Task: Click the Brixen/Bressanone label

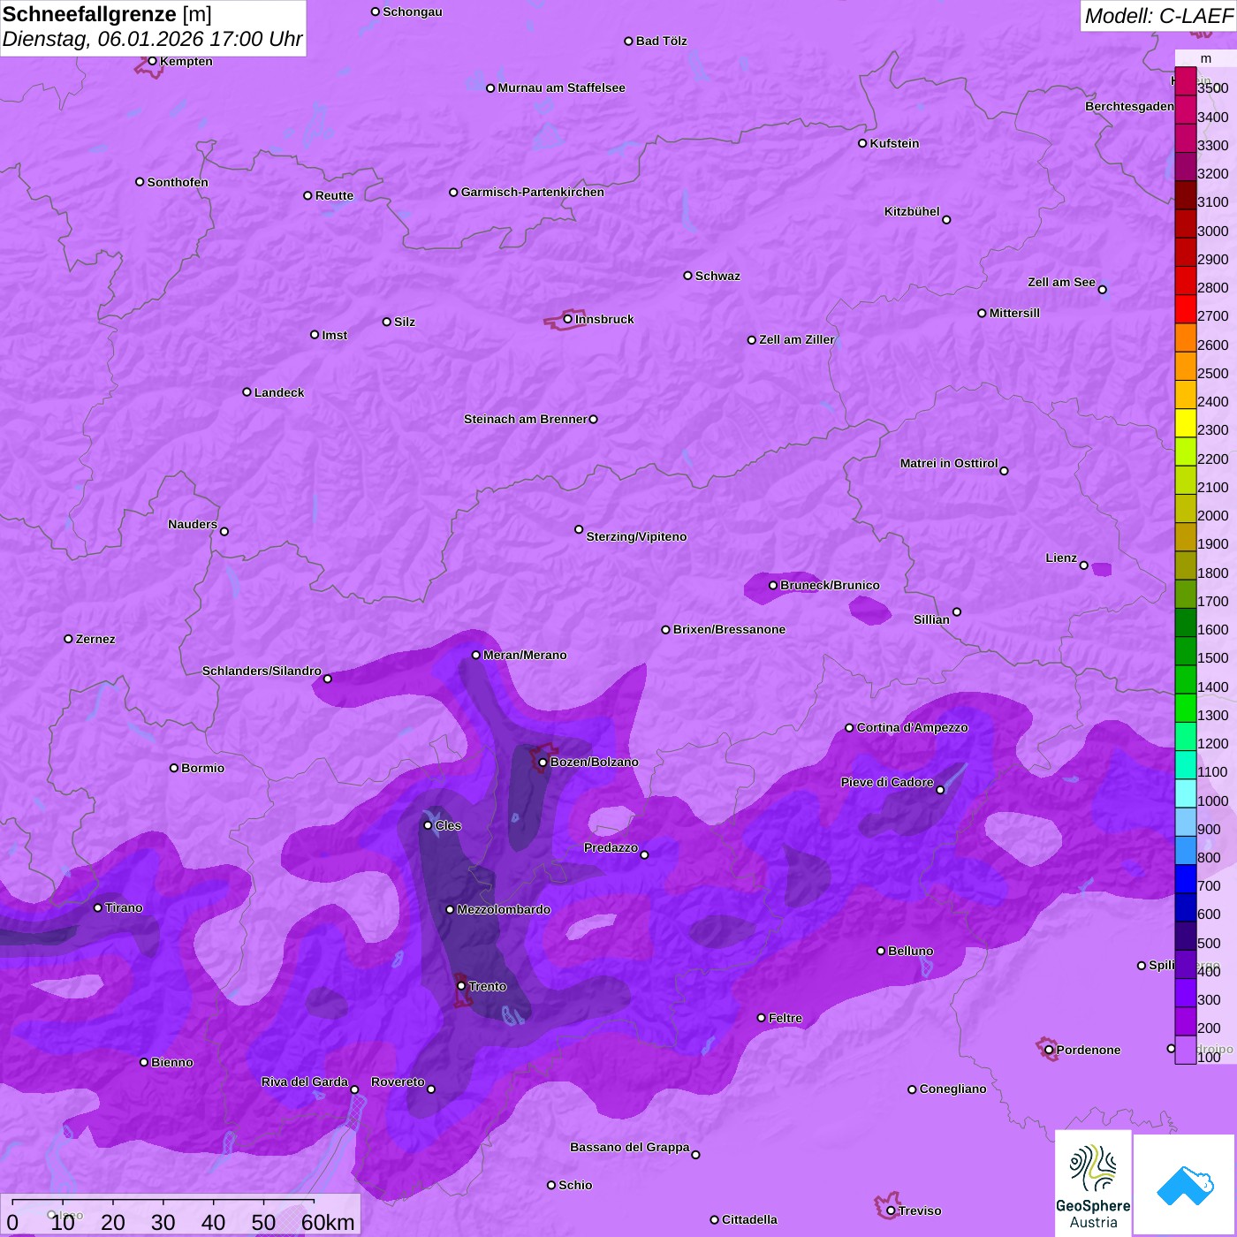Action: click(x=729, y=629)
